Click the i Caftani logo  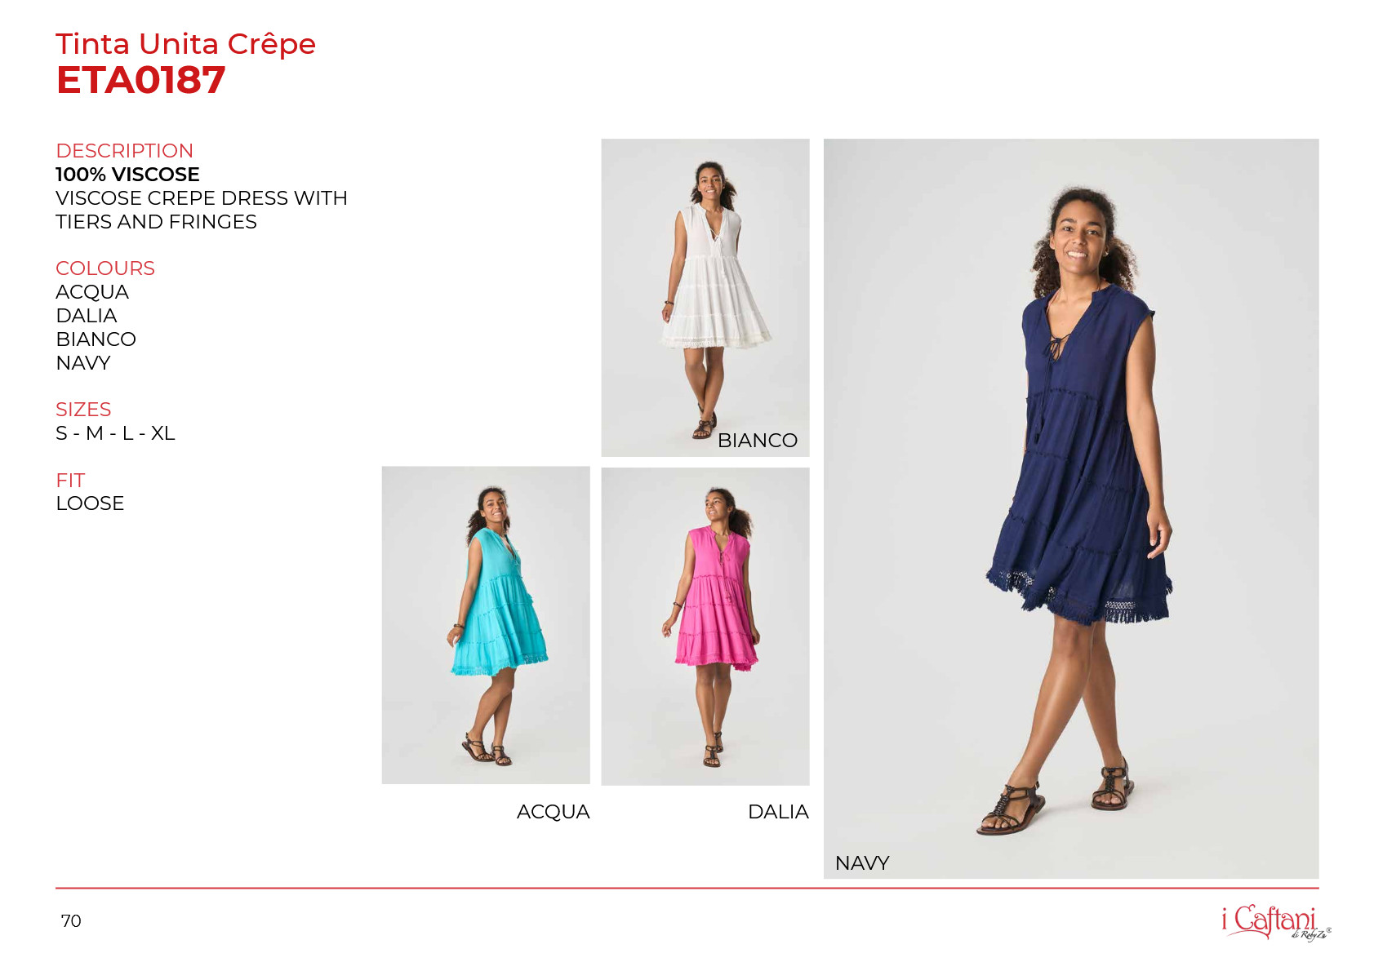[1276, 923]
